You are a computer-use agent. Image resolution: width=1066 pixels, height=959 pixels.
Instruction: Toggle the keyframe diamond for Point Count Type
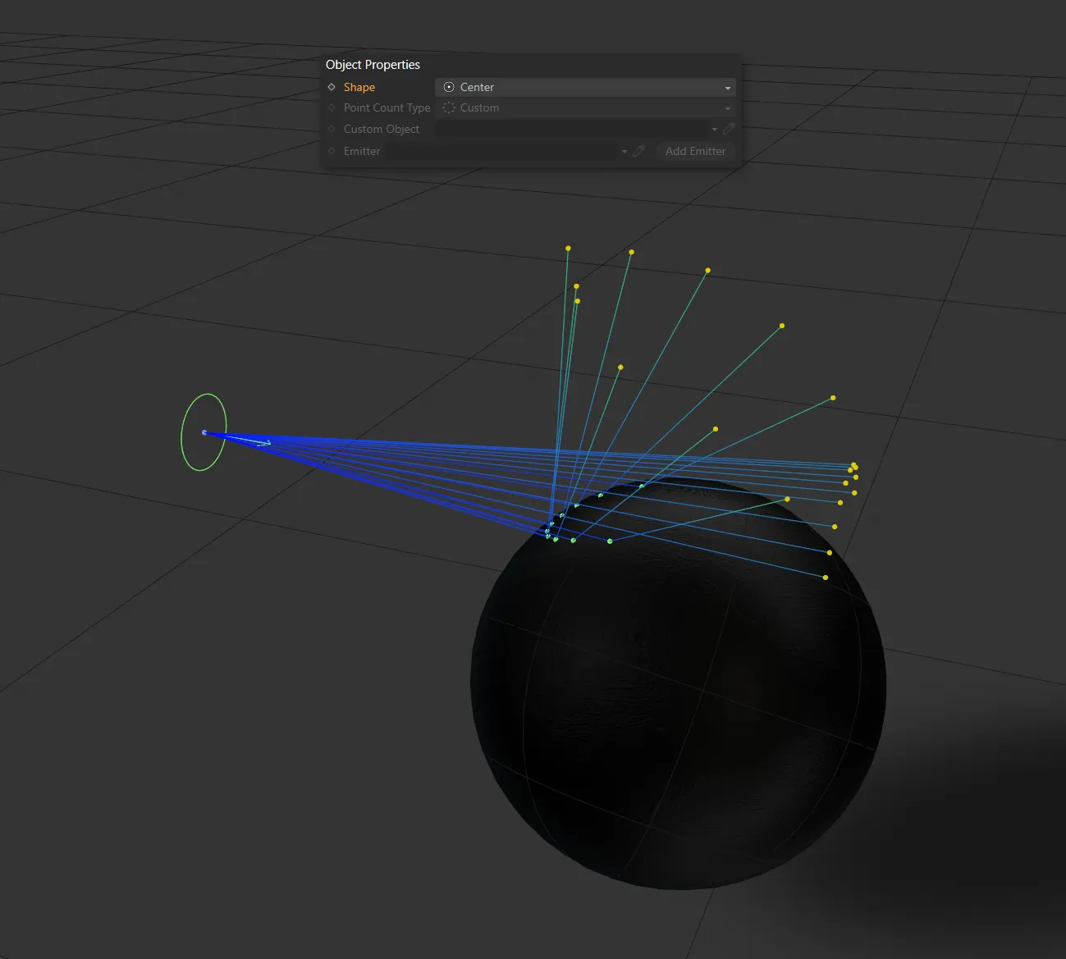(330, 107)
